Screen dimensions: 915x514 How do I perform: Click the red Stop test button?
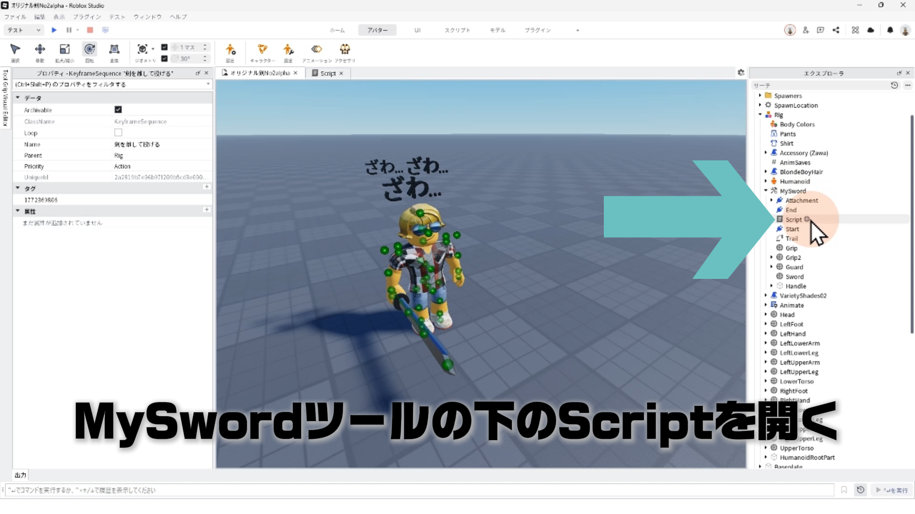90,30
